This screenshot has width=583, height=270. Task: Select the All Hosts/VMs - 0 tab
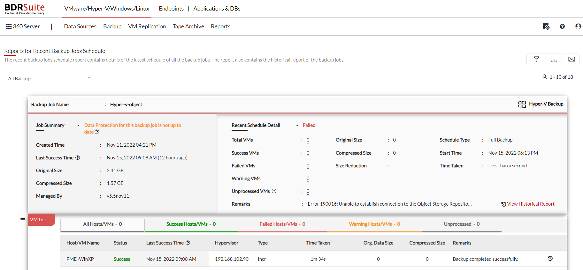click(x=103, y=224)
